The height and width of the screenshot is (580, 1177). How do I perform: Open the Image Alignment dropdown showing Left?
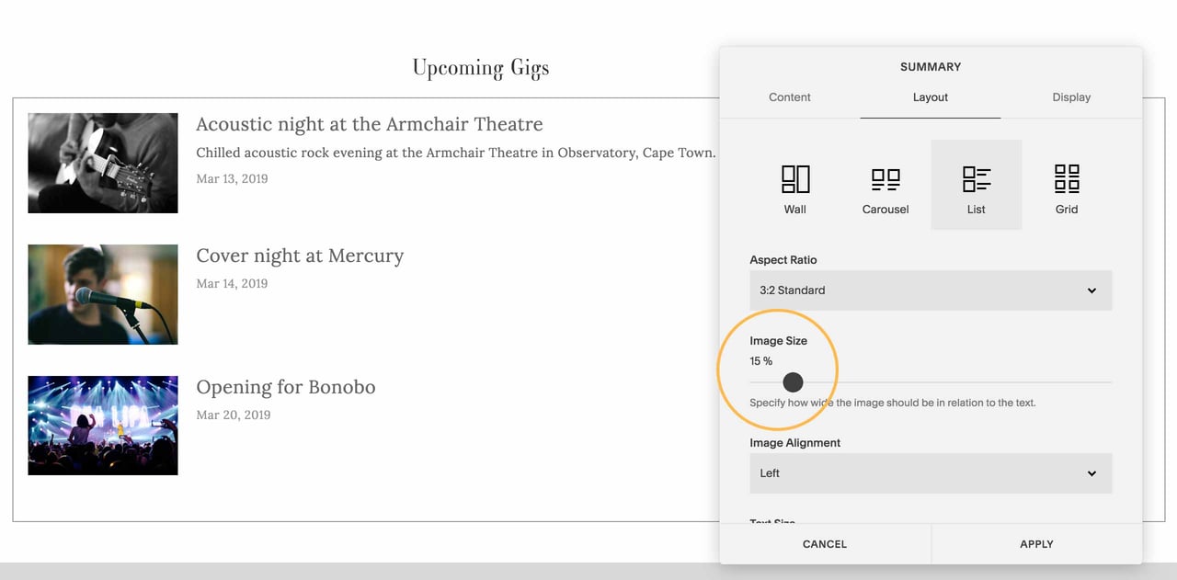(x=930, y=472)
